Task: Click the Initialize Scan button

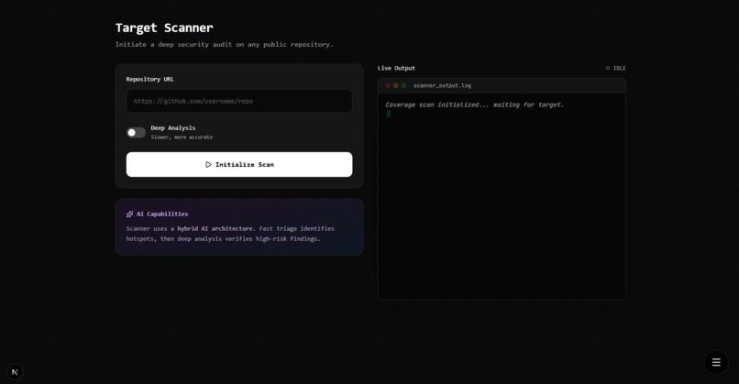Action: [x=239, y=164]
